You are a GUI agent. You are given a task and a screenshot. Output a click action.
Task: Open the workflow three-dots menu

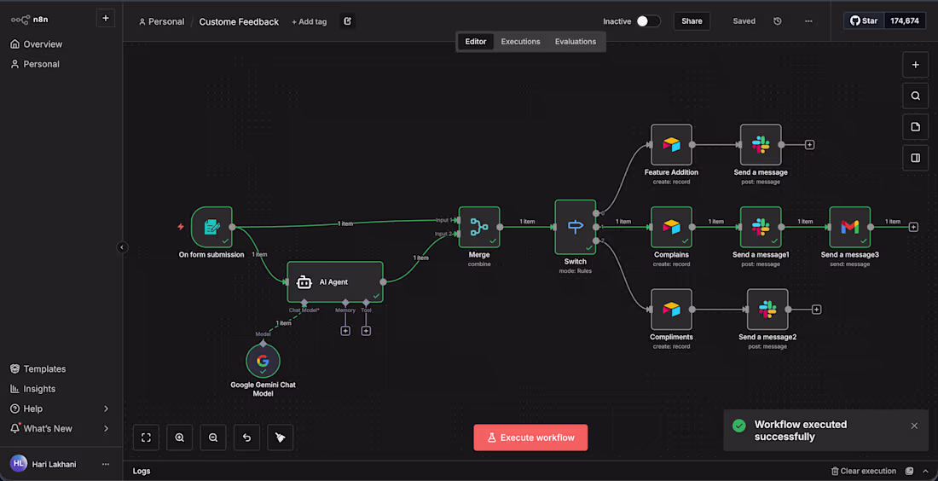click(x=808, y=21)
